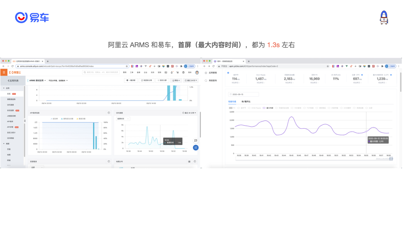This screenshot has height=226, width=403.
Task: Open the hamburger menu in Aliyun console
Action: tap(4, 72)
